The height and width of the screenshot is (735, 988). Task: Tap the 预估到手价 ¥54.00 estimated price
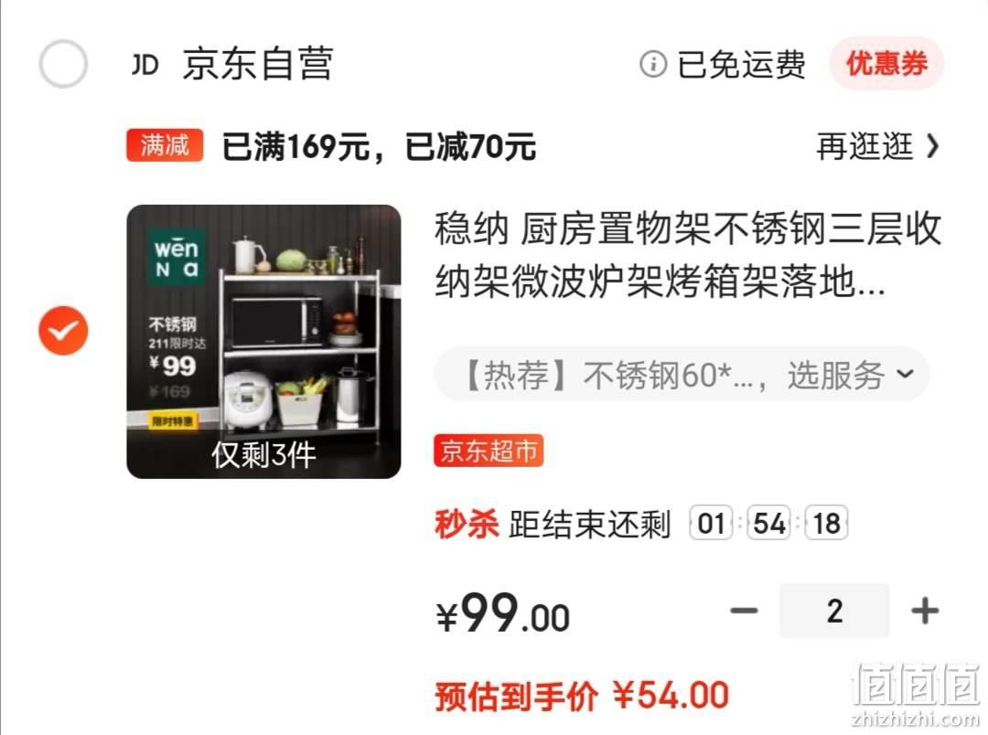click(x=582, y=696)
